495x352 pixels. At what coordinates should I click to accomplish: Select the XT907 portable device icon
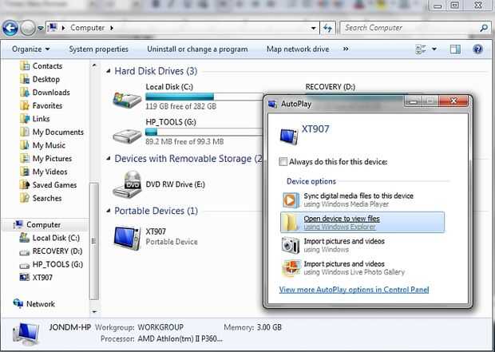click(x=127, y=238)
